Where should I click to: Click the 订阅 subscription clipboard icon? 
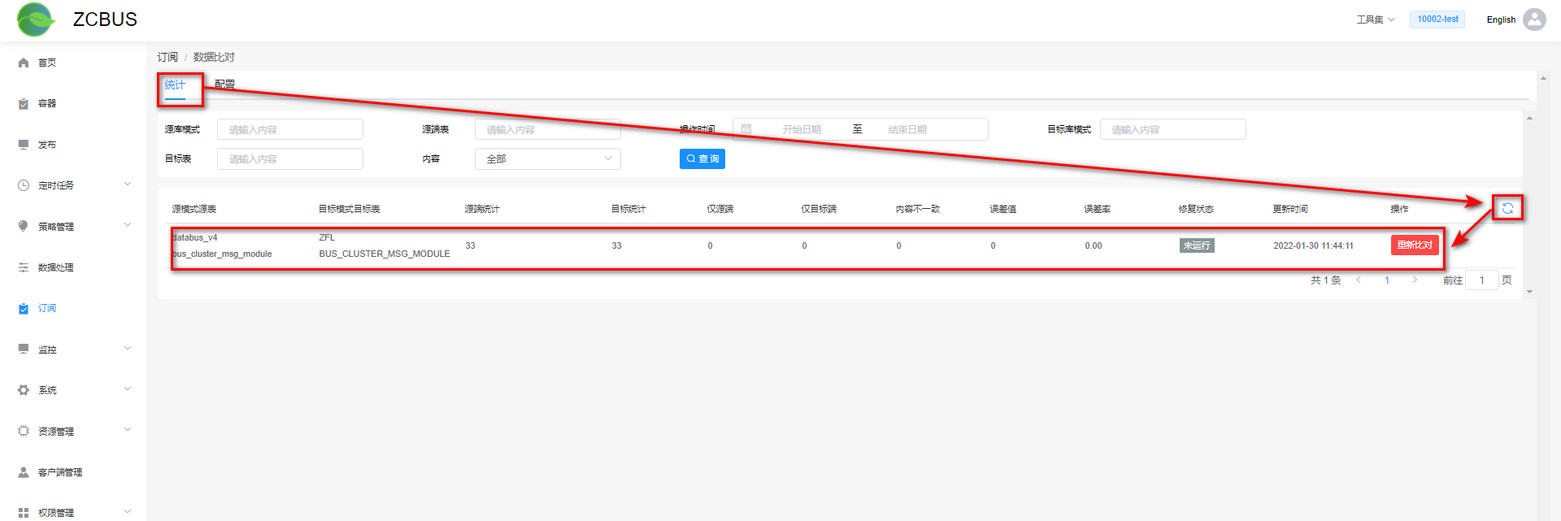[24, 309]
